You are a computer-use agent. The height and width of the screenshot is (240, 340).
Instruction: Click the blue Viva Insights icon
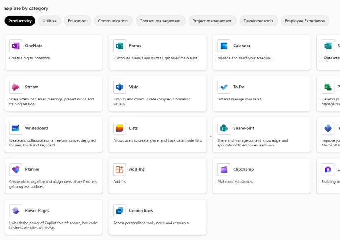[328, 128]
